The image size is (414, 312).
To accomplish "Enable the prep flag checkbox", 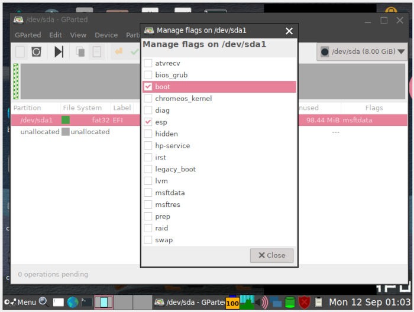I will 148,216.
